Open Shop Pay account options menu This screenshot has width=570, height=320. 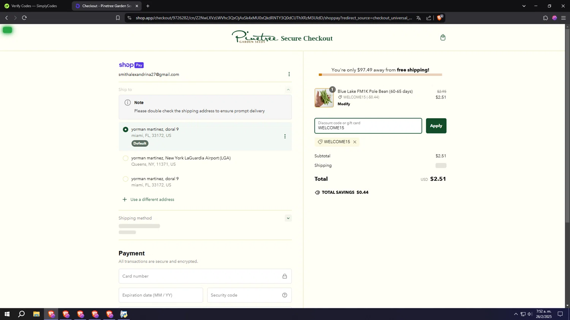(289, 74)
